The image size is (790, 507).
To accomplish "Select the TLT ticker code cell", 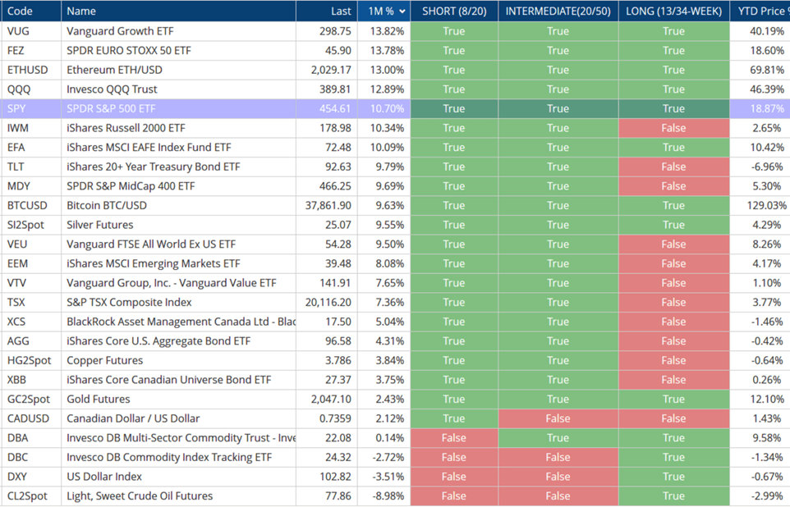I will pyautogui.click(x=17, y=167).
